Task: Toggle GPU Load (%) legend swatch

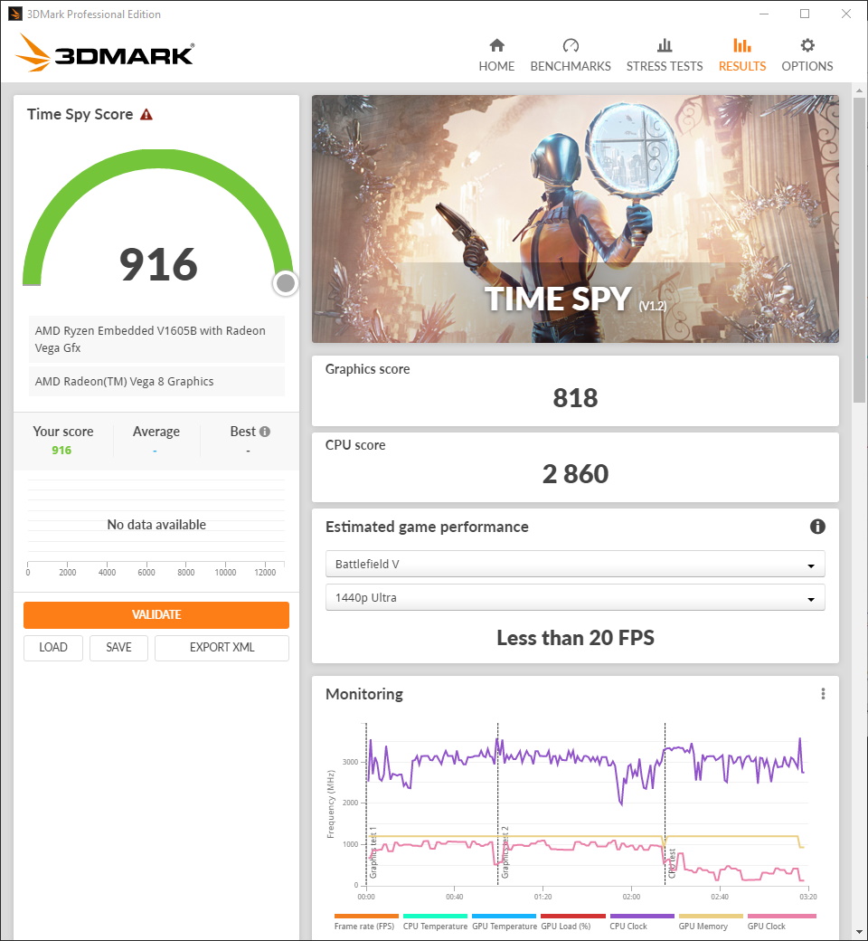Action: tap(573, 917)
